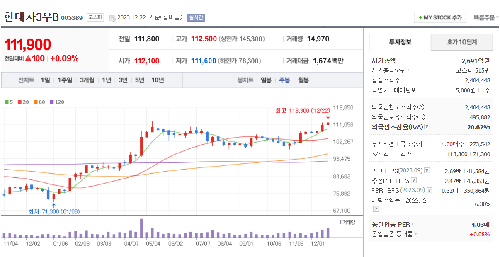
Task: Click the 동일업종 등락률 link
Action: tap(393, 234)
